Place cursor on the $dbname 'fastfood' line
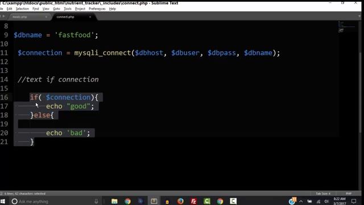Viewport: 364px width, 205px height. (x=56, y=35)
